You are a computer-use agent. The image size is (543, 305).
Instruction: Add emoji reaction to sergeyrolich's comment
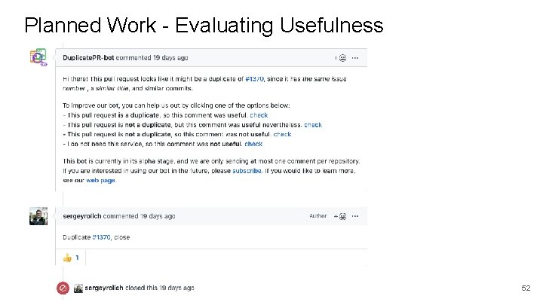pos(341,216)
